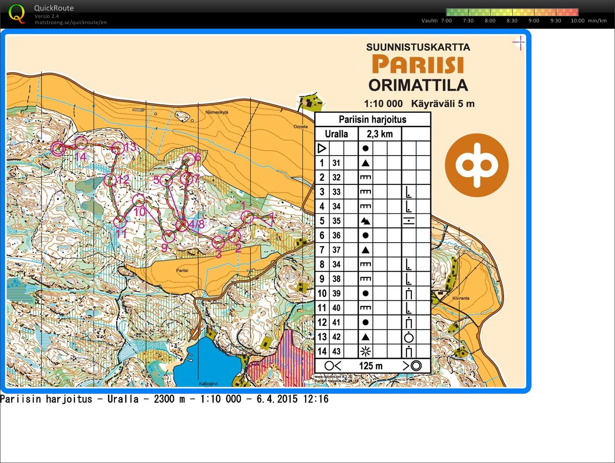Click the marsh symbol in control 2's row
The height and width of the screenshot is (463, 615).
365,177
